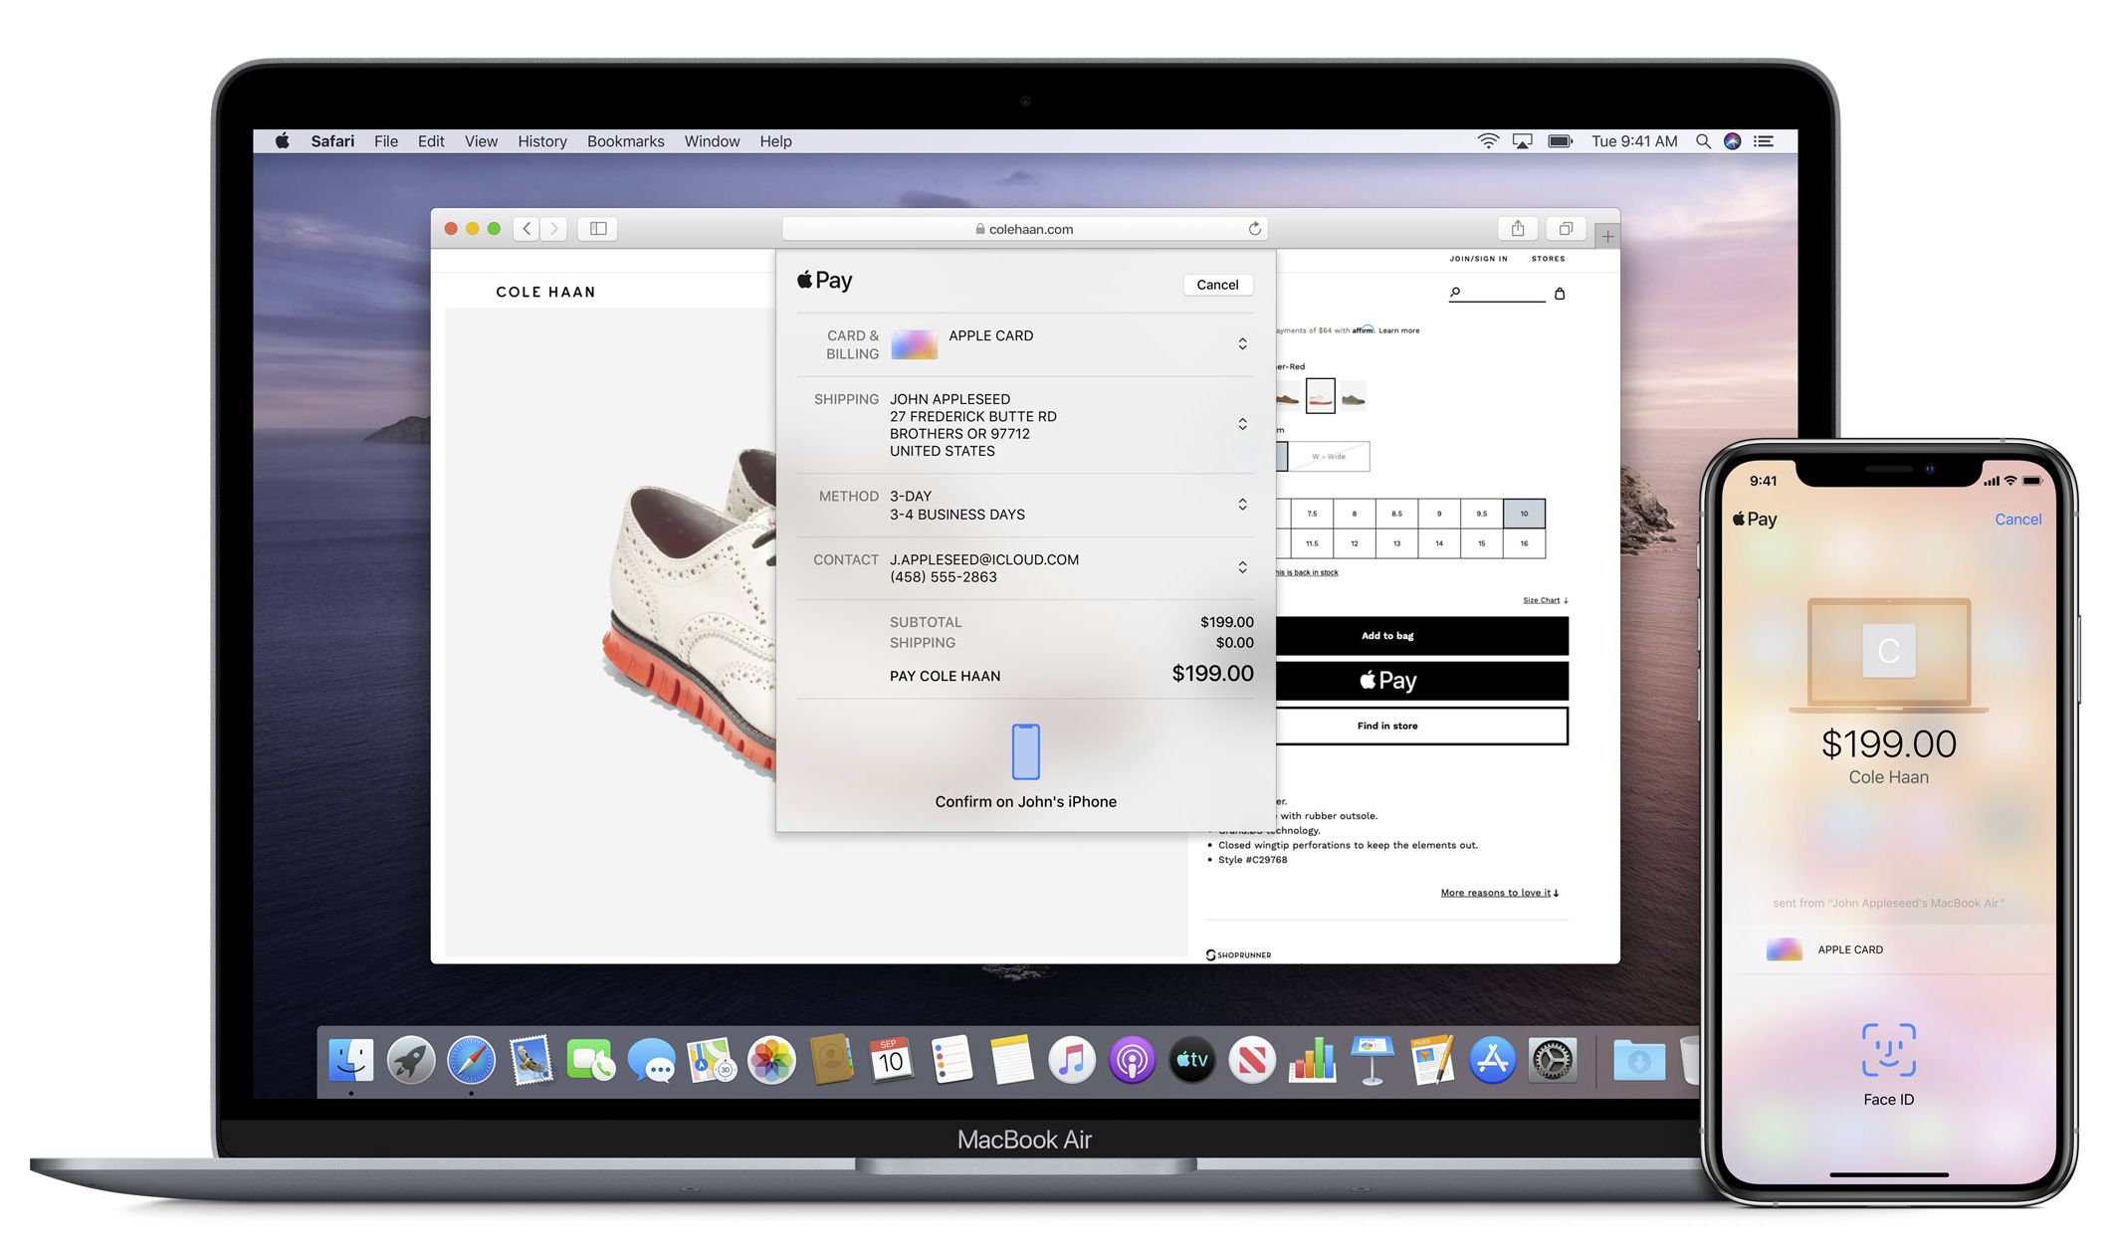
Task: Launch Podcasts from the Dock
Action: click(1132, 1060)
